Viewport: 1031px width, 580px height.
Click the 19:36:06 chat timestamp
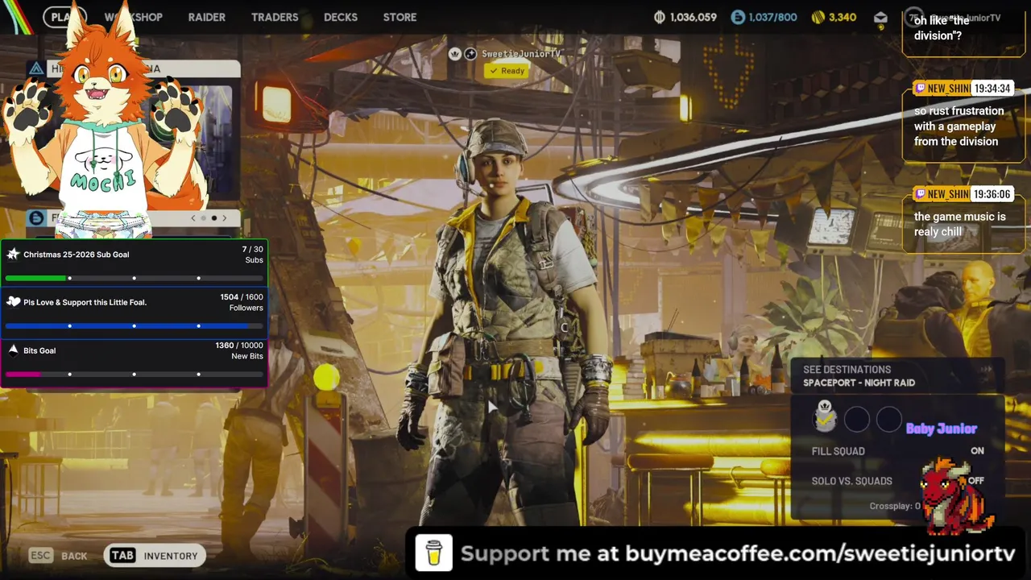[x=991, y=194]
